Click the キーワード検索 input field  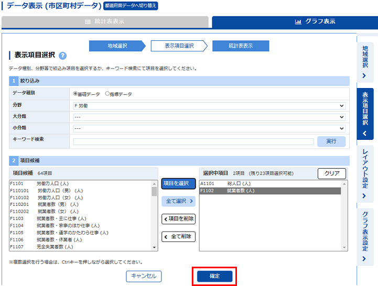[x=193, y=141]
